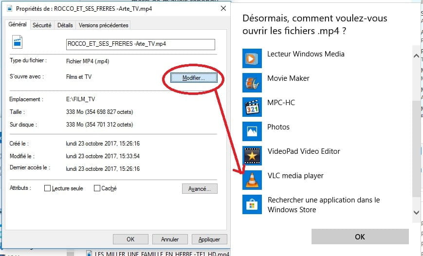This screenshot has height=256, width=423.
Task: Click the Modifié le 15:33:54 date value
Action: click(x=103, y=156)
